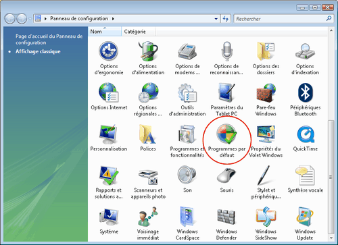Open recent pages dropdown next to Forward
Viewport: 338px width, 245px height.
pos(30,19)
